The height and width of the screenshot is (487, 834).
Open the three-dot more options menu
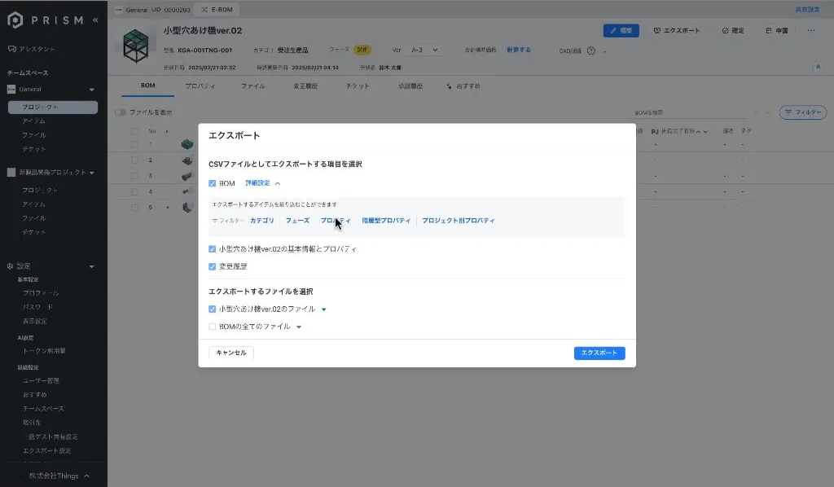(x=810, y=30)
